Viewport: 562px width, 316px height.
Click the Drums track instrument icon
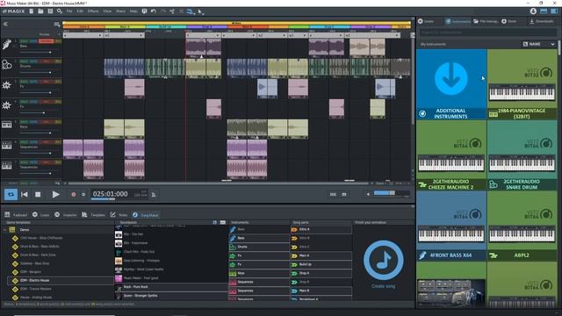click(7, 65)
